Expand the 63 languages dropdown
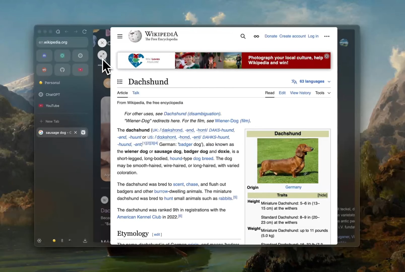Screen dimensions: 405x272 [x=311, y=81]
